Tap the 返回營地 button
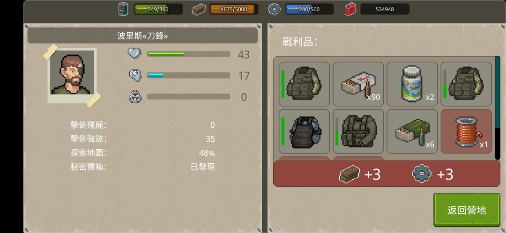 tap(467, 210)
